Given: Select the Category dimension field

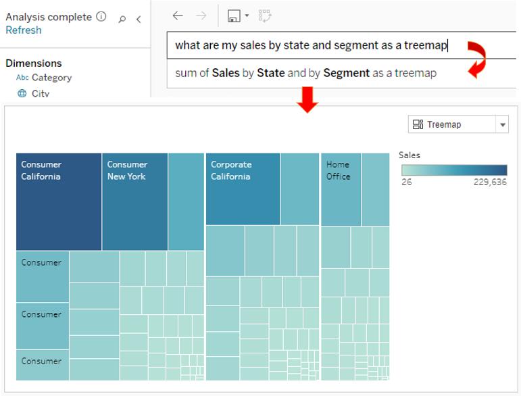Looking at the screenshot, I should pyautogui.click(x=51, y=78).
